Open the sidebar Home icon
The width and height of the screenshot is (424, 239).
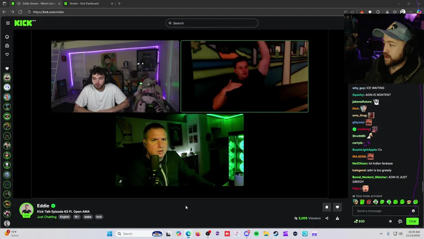[x=7, y=37]
